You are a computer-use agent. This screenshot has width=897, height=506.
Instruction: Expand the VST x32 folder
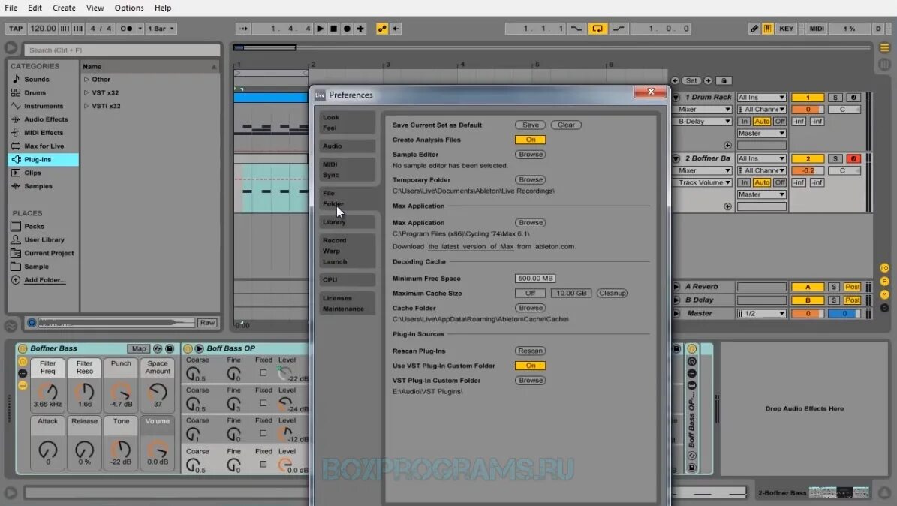(x=86, y=92)
